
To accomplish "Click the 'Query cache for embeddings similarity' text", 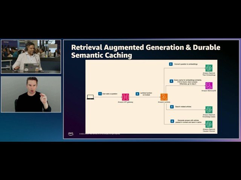I will [x=188, y=80].
